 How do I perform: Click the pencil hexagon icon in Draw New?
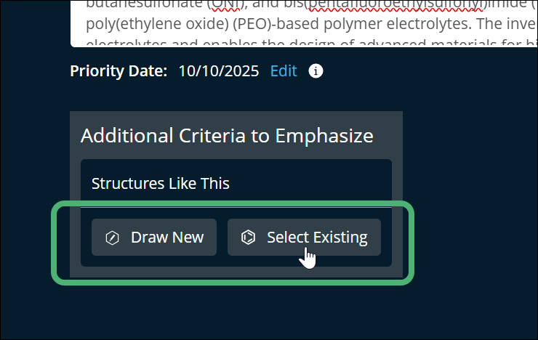point(112,238)
